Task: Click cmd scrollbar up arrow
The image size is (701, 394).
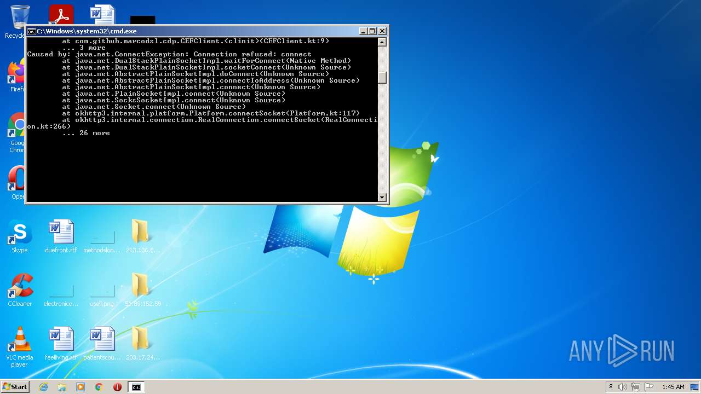Action: (382, 42)
